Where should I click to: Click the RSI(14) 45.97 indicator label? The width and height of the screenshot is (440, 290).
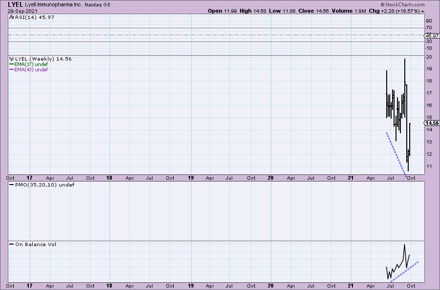click(x=35, y=17)
